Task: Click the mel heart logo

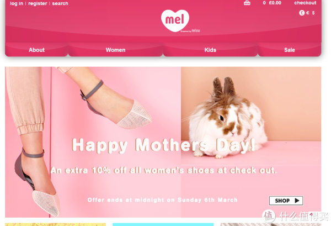Action: tap(175, 20)
